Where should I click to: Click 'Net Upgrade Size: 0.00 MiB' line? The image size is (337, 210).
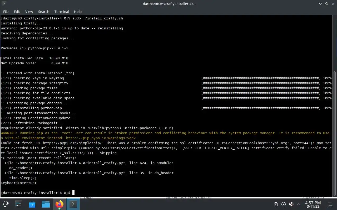click(34, 63)
